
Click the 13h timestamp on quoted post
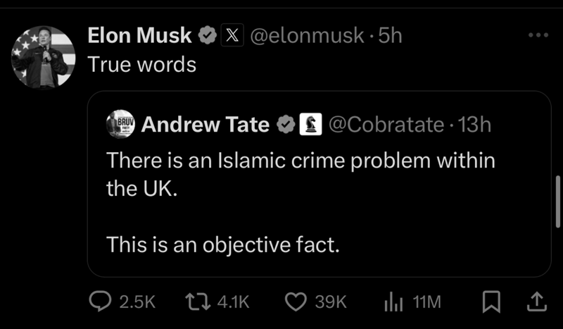474,125
